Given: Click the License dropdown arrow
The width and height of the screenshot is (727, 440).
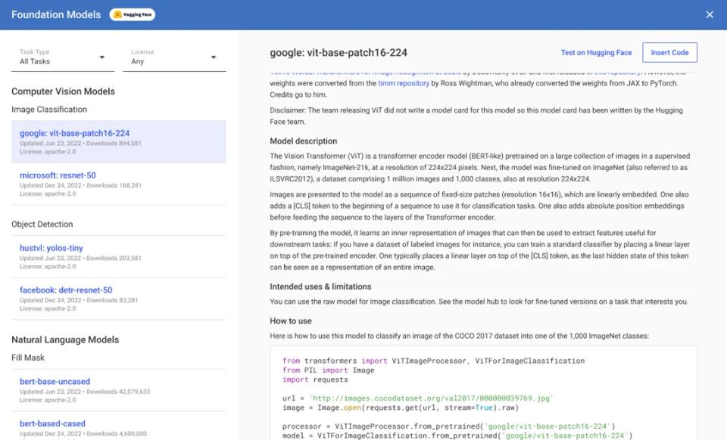Looking at the screenshot, I should point(214,57).
